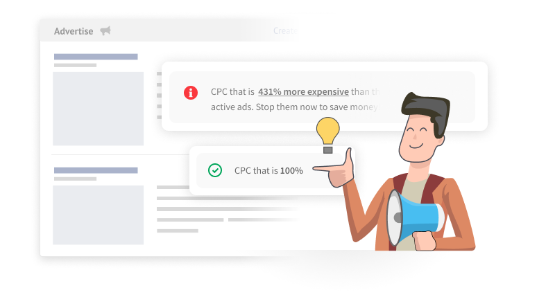The height and width of the screenshot is (308, 555).
Task: Click the gray subtitle under top ad title
Action: [x=75, y=65]
